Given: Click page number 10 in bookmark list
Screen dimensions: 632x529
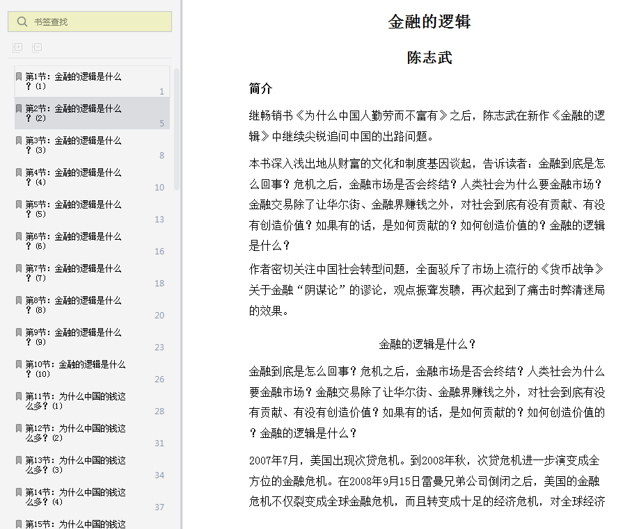Looking at the screenshot, I should click(159, 187).
